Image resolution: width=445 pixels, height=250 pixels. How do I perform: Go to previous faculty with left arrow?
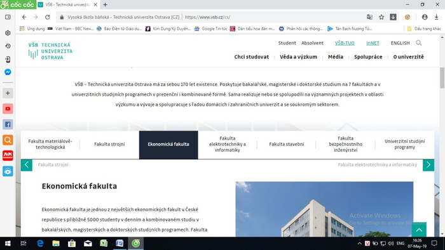coord(27,165)
